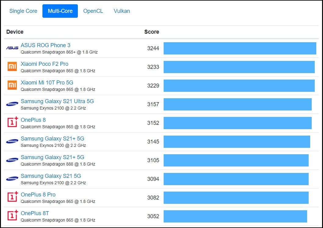Click Samsung logo beside Snapdragon 888 Galaxy S21+

coord(12,160)
